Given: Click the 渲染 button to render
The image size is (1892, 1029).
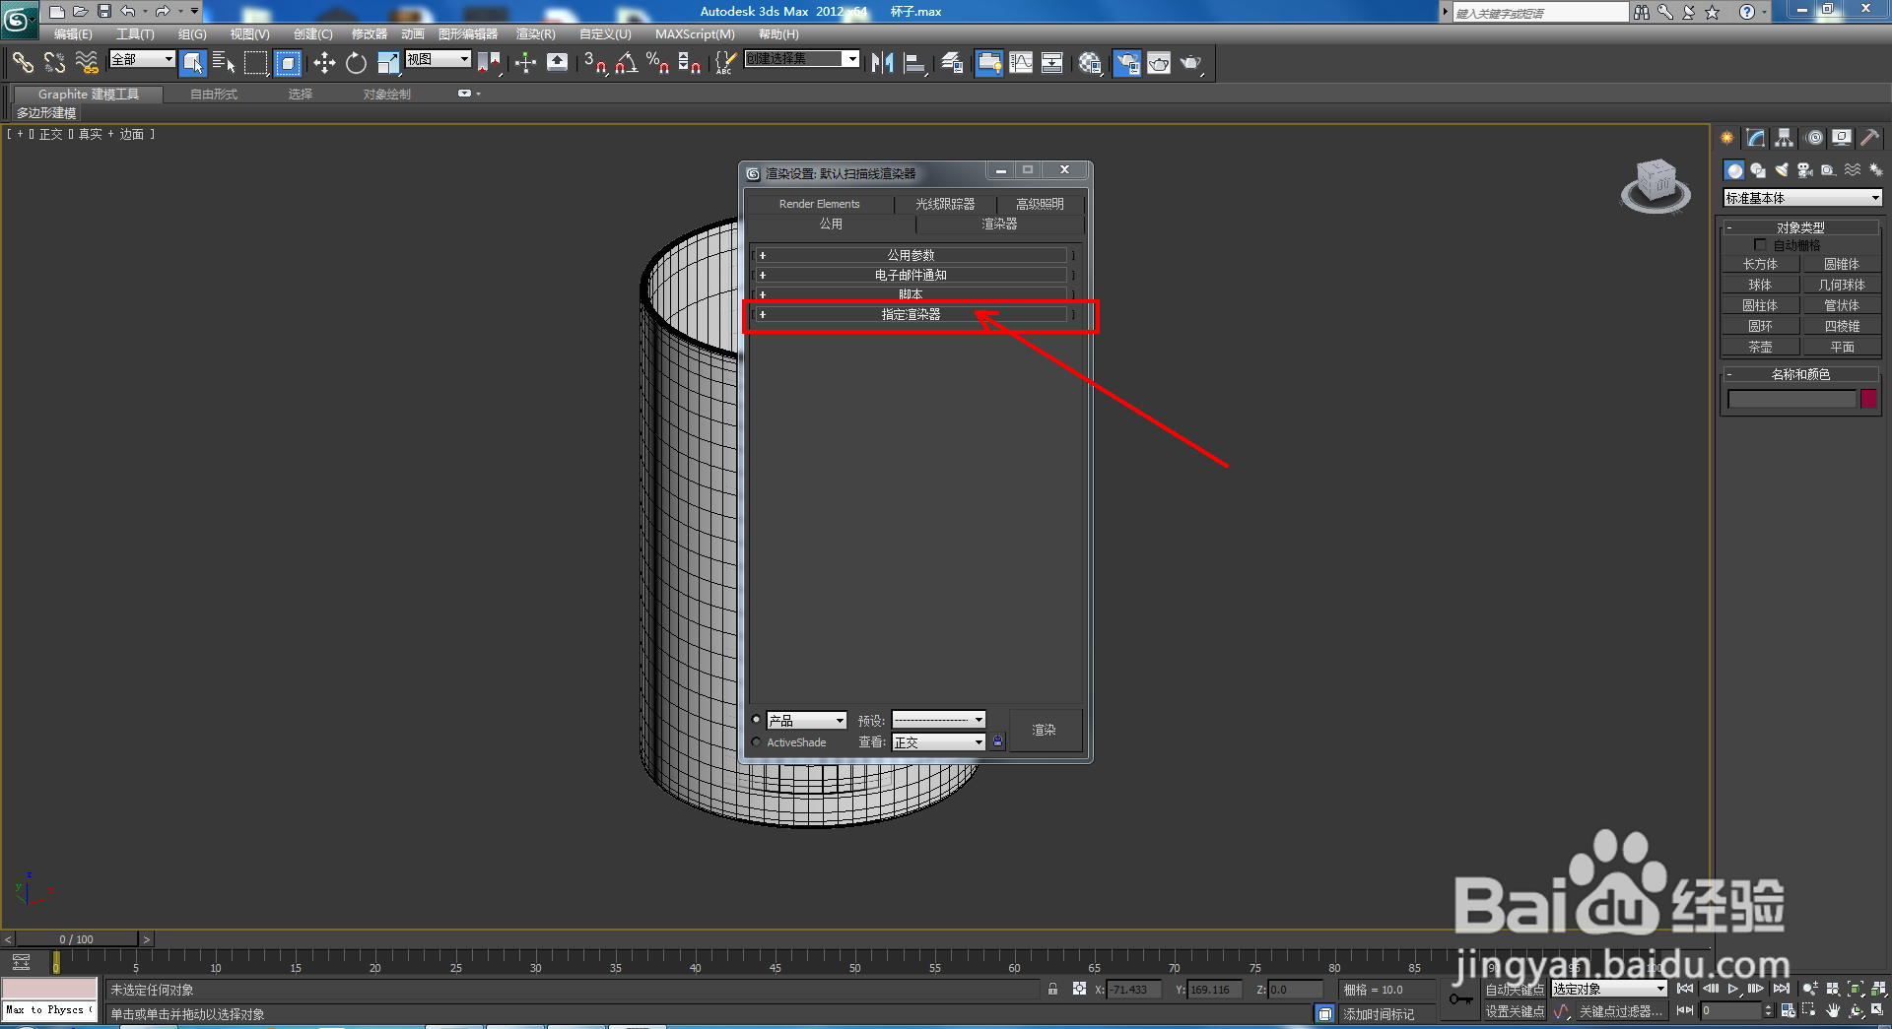Looking at the screenshot, I should 1046,730.
